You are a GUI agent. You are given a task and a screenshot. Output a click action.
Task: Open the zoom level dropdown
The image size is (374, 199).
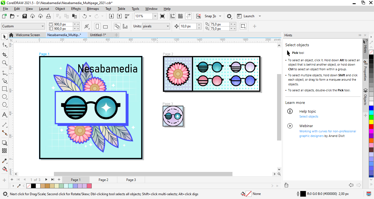pos(155,16)
